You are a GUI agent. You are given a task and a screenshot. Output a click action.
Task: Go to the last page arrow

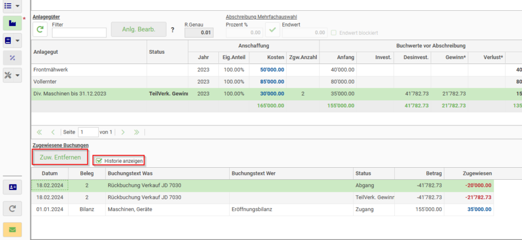point(136,132)
